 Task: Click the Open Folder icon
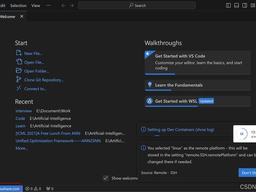[19, 70]
